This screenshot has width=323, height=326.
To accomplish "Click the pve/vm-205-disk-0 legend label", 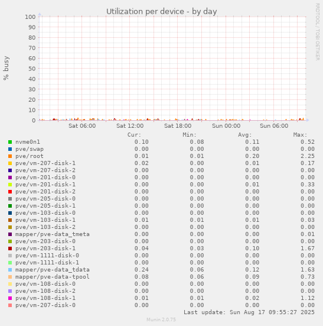I will pyautogui.click(x=45, y=199).
